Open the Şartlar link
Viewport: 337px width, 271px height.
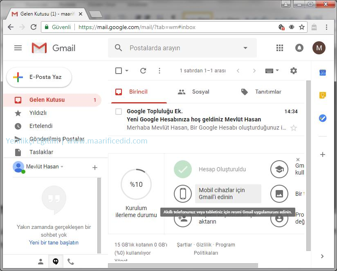coord(184,245)
